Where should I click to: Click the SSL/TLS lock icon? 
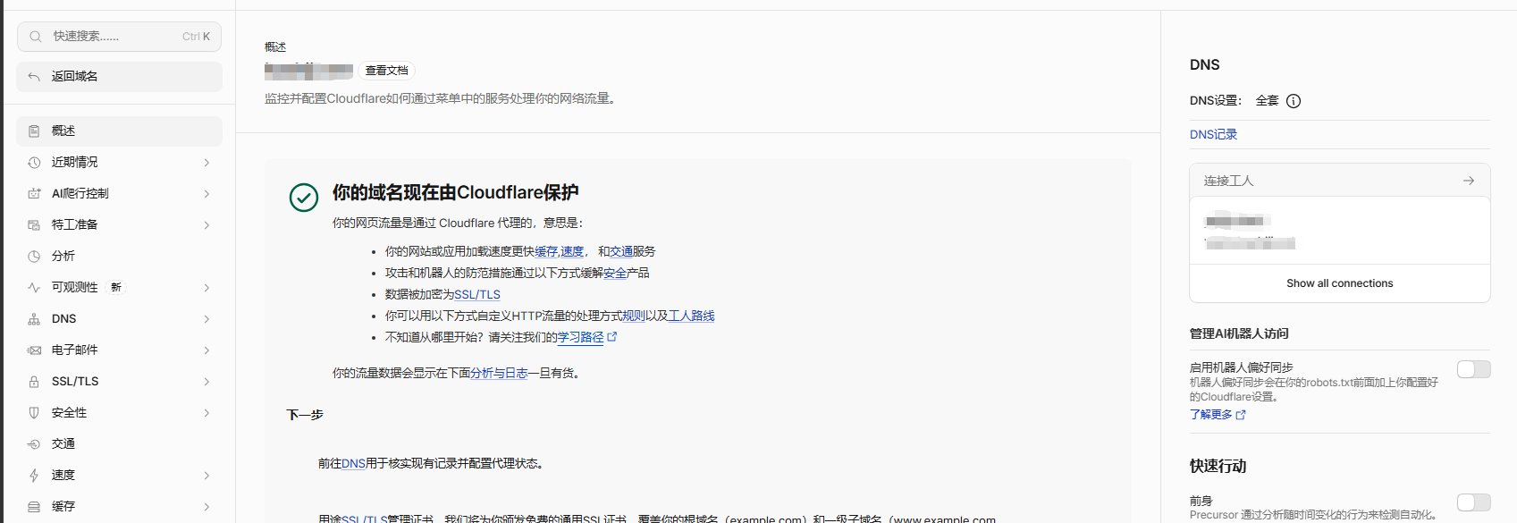(34, 382)
